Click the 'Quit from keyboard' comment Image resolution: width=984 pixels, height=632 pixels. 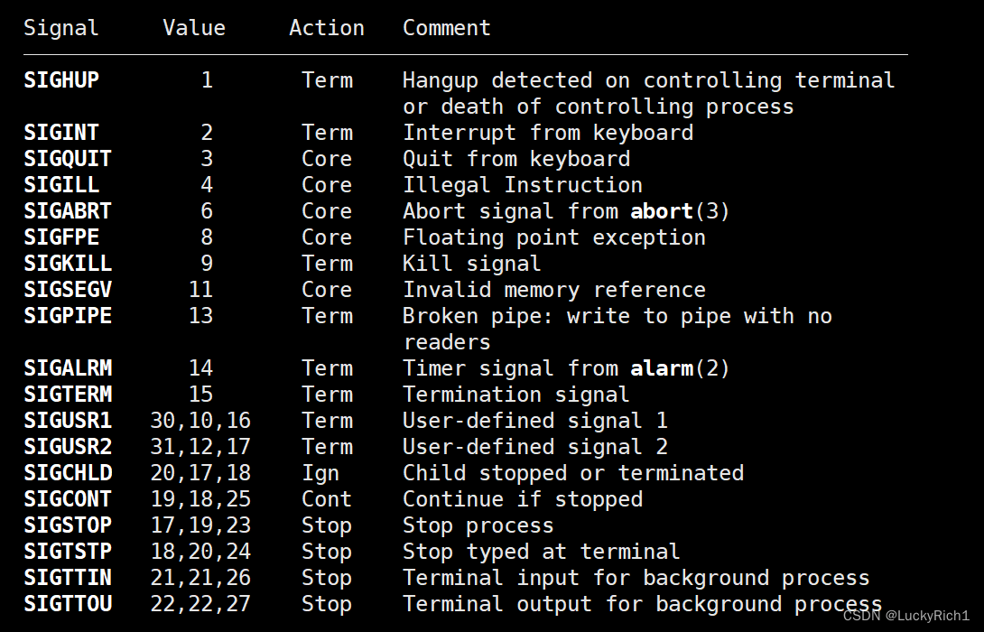pos(516,160)
